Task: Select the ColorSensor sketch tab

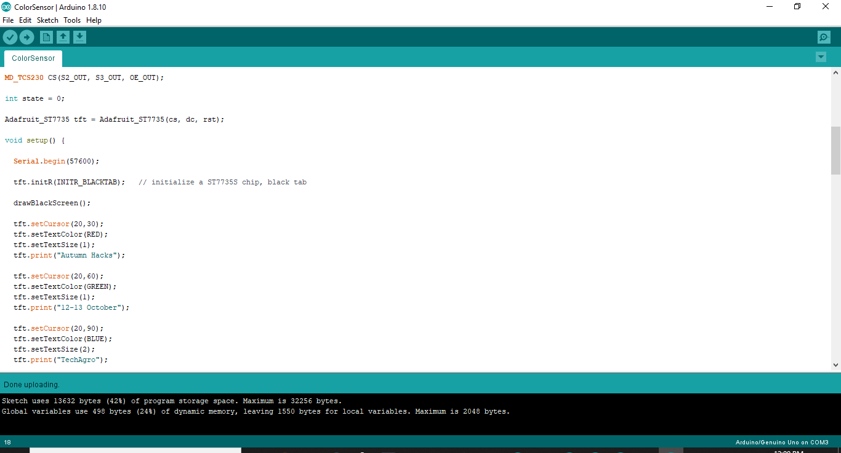Action: pyautogui.click(x=33, y=58)
